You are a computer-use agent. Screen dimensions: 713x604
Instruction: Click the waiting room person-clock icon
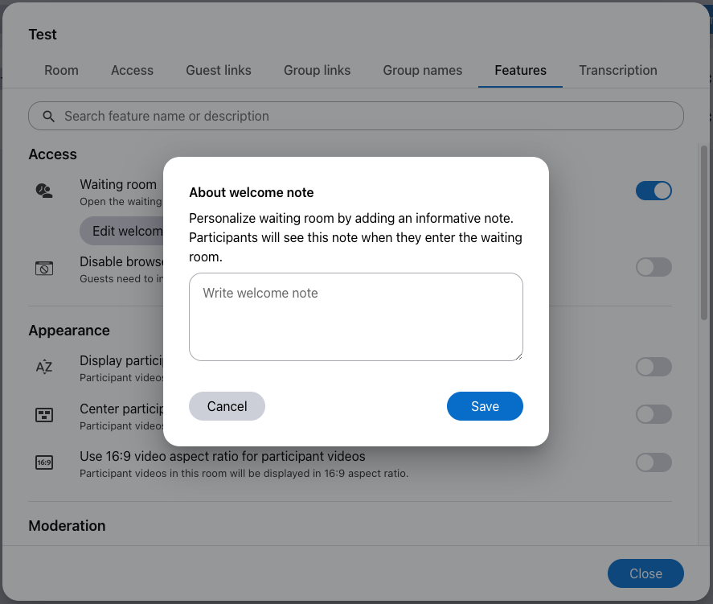point(44,191)
